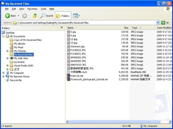Click the My Network Places icon
This screenshot has width=173, height=129.
7,76
